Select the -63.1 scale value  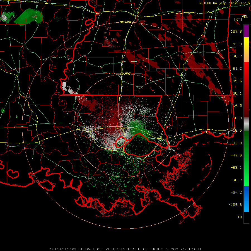pos(236,168)
